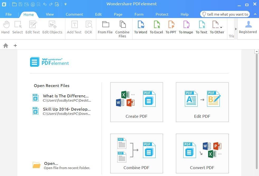Open the Protect tab
This screenshot has height=176, width=259.
pyautogui.click(x=162, y=14)
